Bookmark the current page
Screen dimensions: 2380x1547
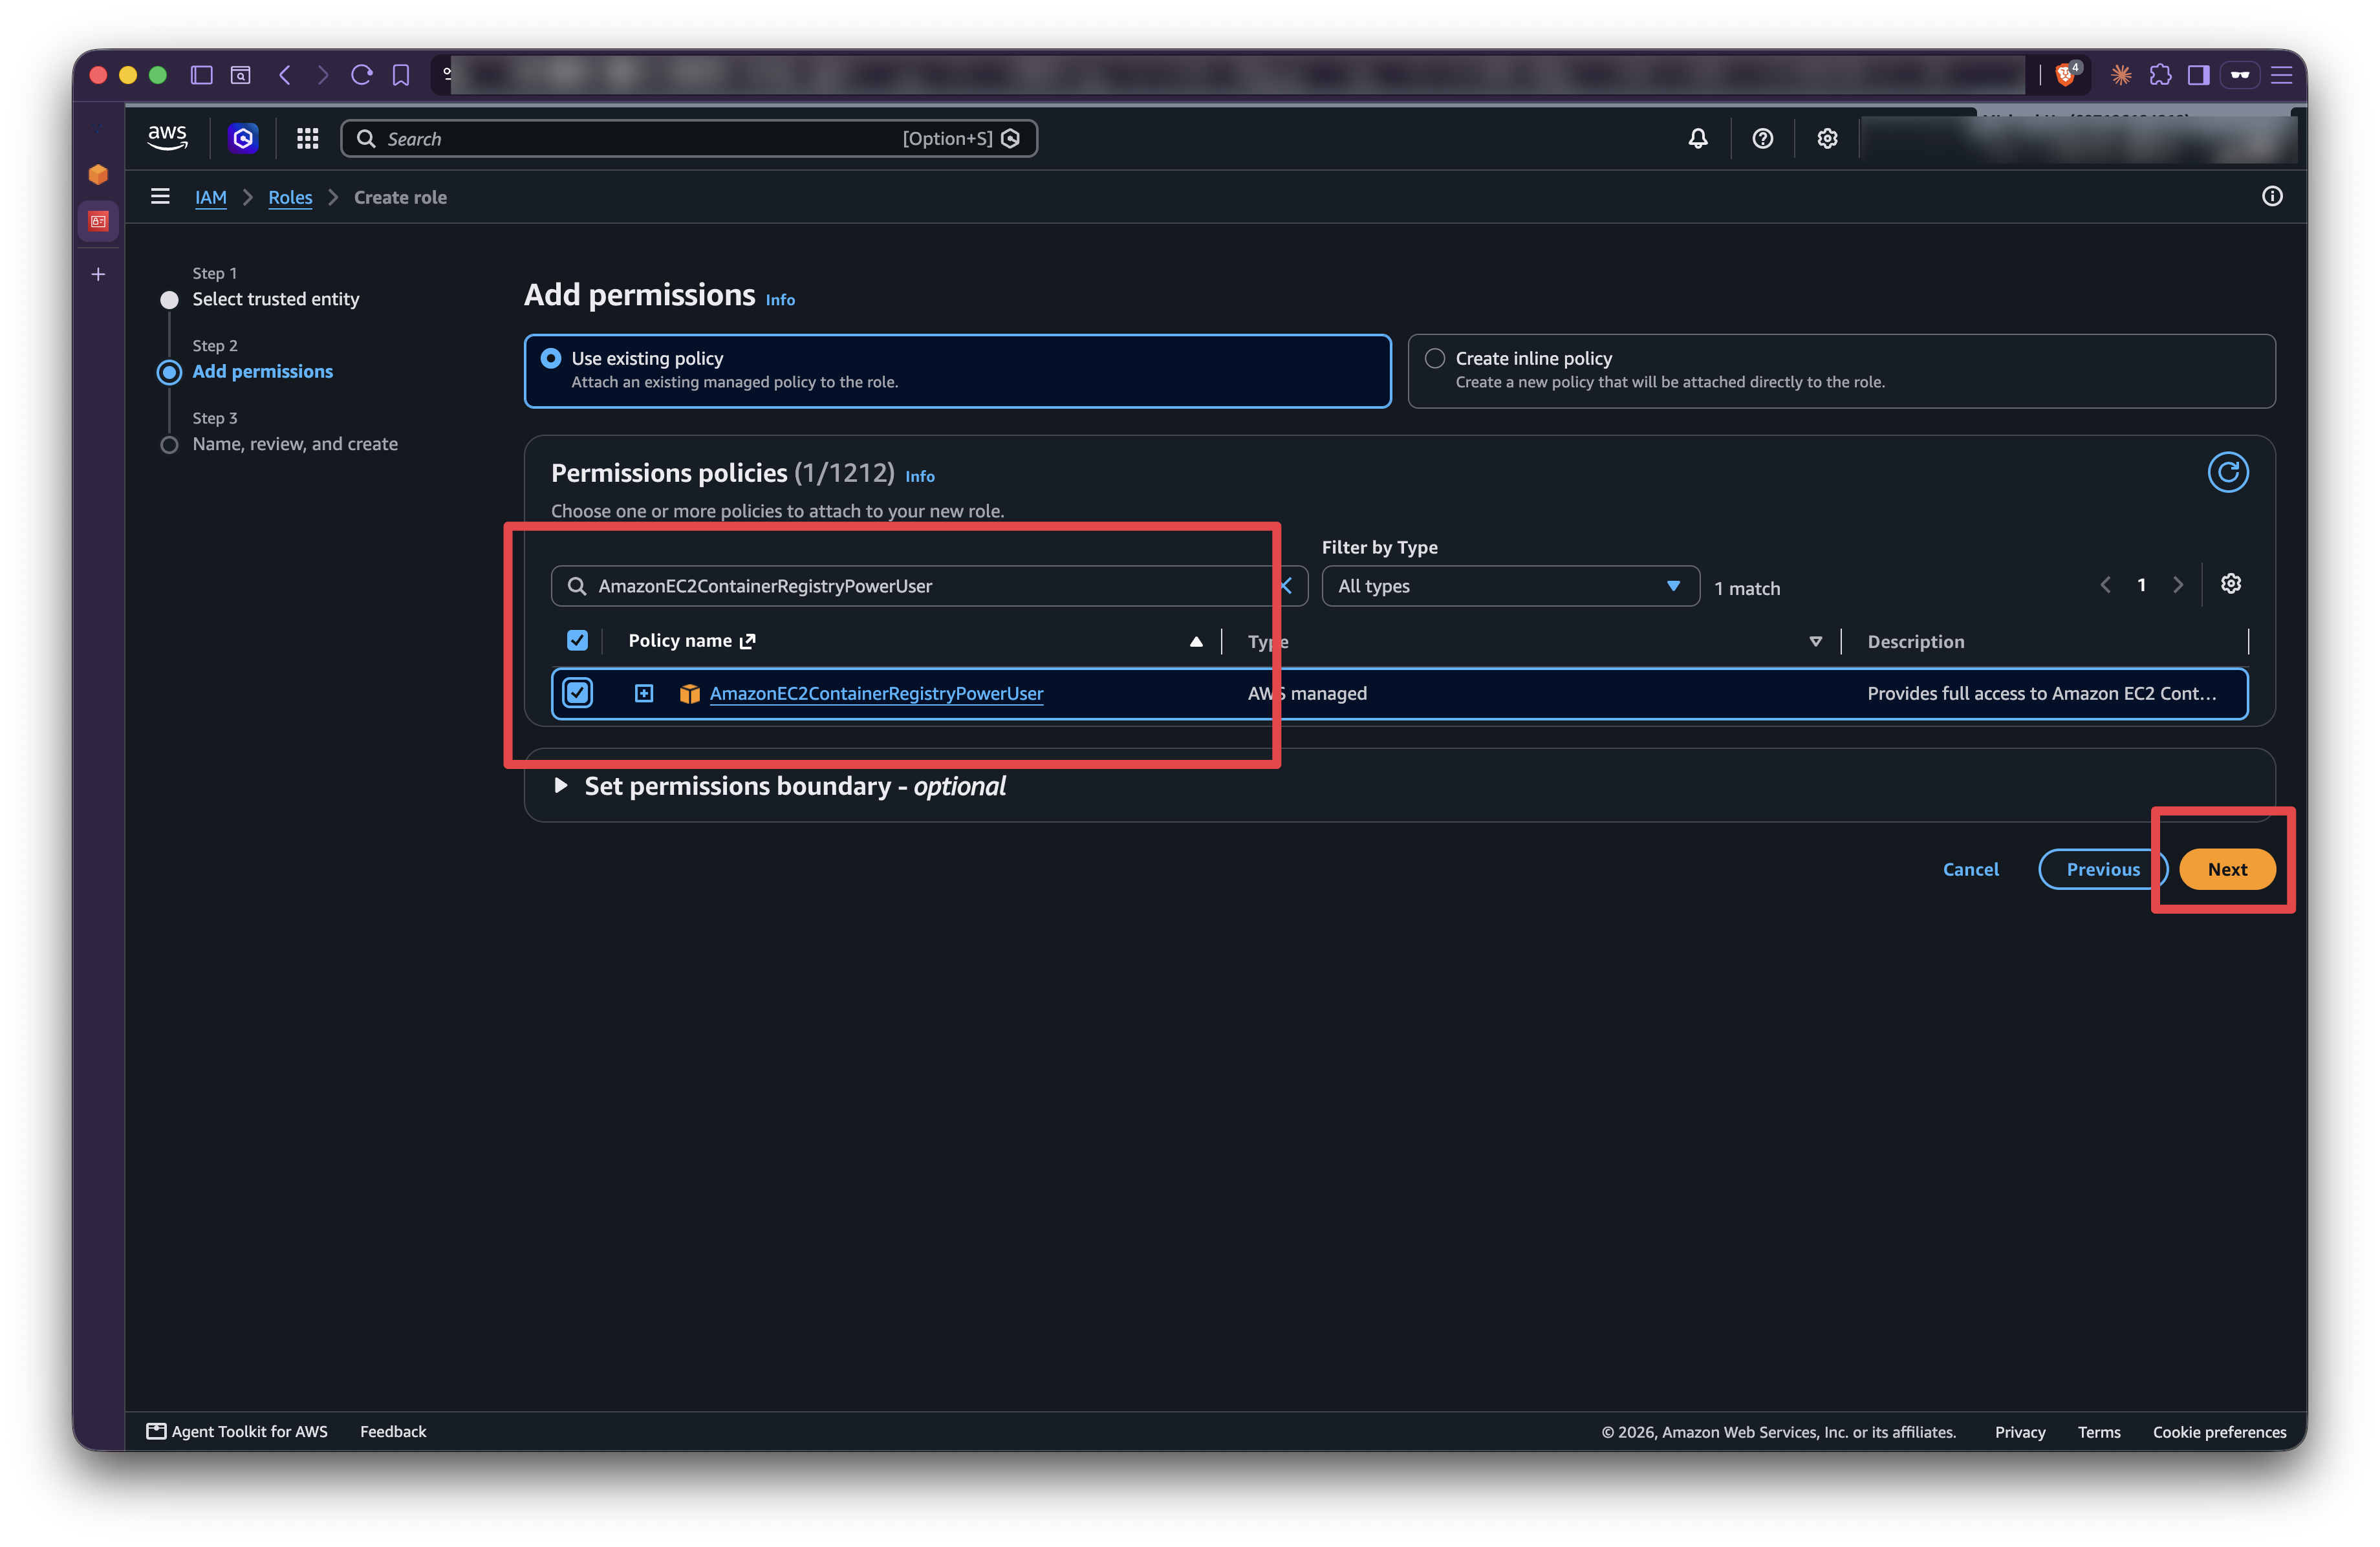click(x=401, y=75)
